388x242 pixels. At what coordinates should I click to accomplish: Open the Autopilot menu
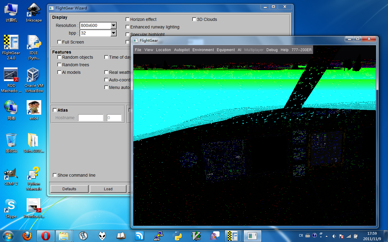coord(182,50)
